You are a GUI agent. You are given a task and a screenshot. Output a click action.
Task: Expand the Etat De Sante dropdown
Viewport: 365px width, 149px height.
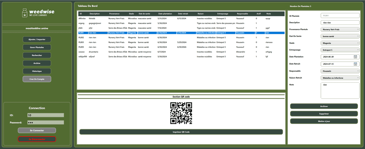pos(340,36)
